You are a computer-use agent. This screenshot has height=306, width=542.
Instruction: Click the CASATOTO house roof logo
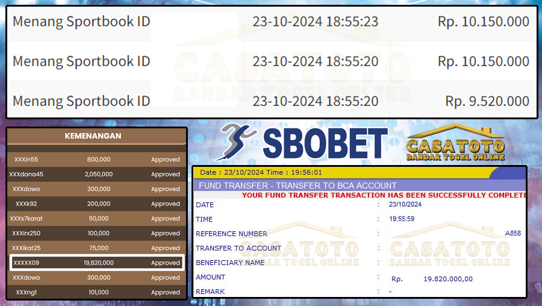[x=455, y=134]
